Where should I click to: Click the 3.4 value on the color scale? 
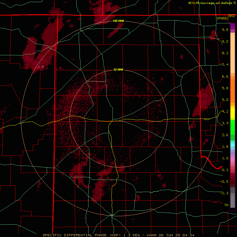[x=225, y=123]
